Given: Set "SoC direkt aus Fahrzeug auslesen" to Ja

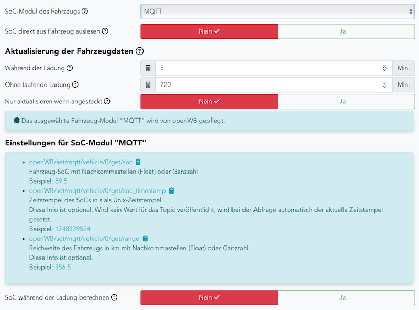Looking at the screenshot, I should (346, 31).
